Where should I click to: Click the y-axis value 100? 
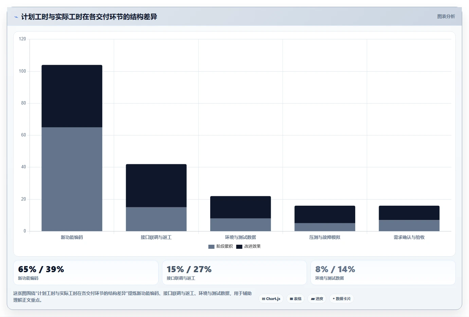22,71
